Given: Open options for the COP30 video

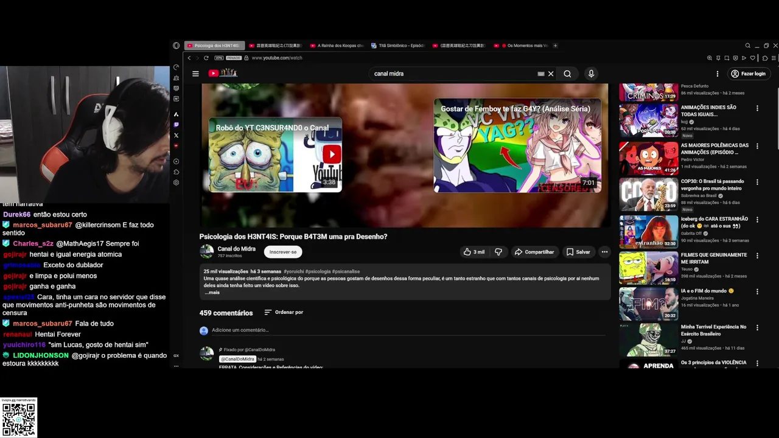Looking at the screenshot, I should pos(757,182).
